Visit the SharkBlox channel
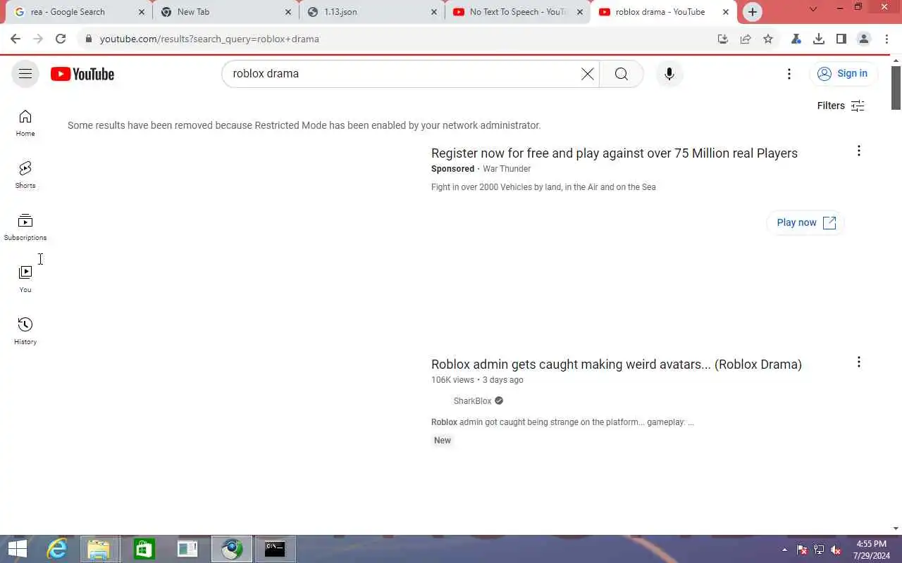Screen dimensions: 902x563 point(472,401)
